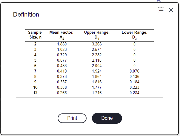Select the 'Mean Factor, A2' column header
This screenshot has width=180, height=136.
click(x=61, y=35)
